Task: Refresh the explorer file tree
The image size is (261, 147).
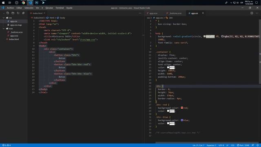Action: [18, 13]
